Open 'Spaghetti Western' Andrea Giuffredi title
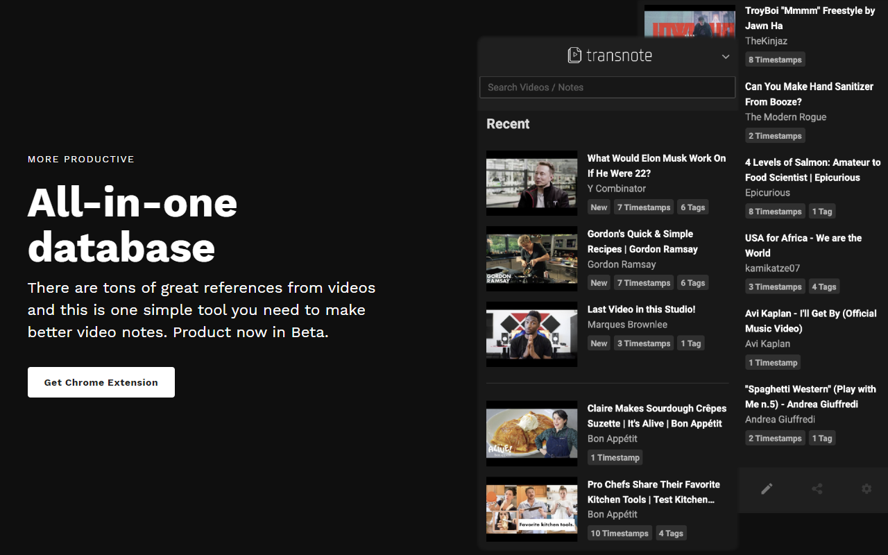 (x=810, y=397)
